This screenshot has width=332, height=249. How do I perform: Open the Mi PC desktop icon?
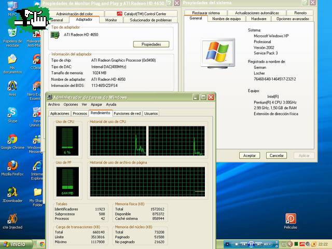(x=12, y=8)
